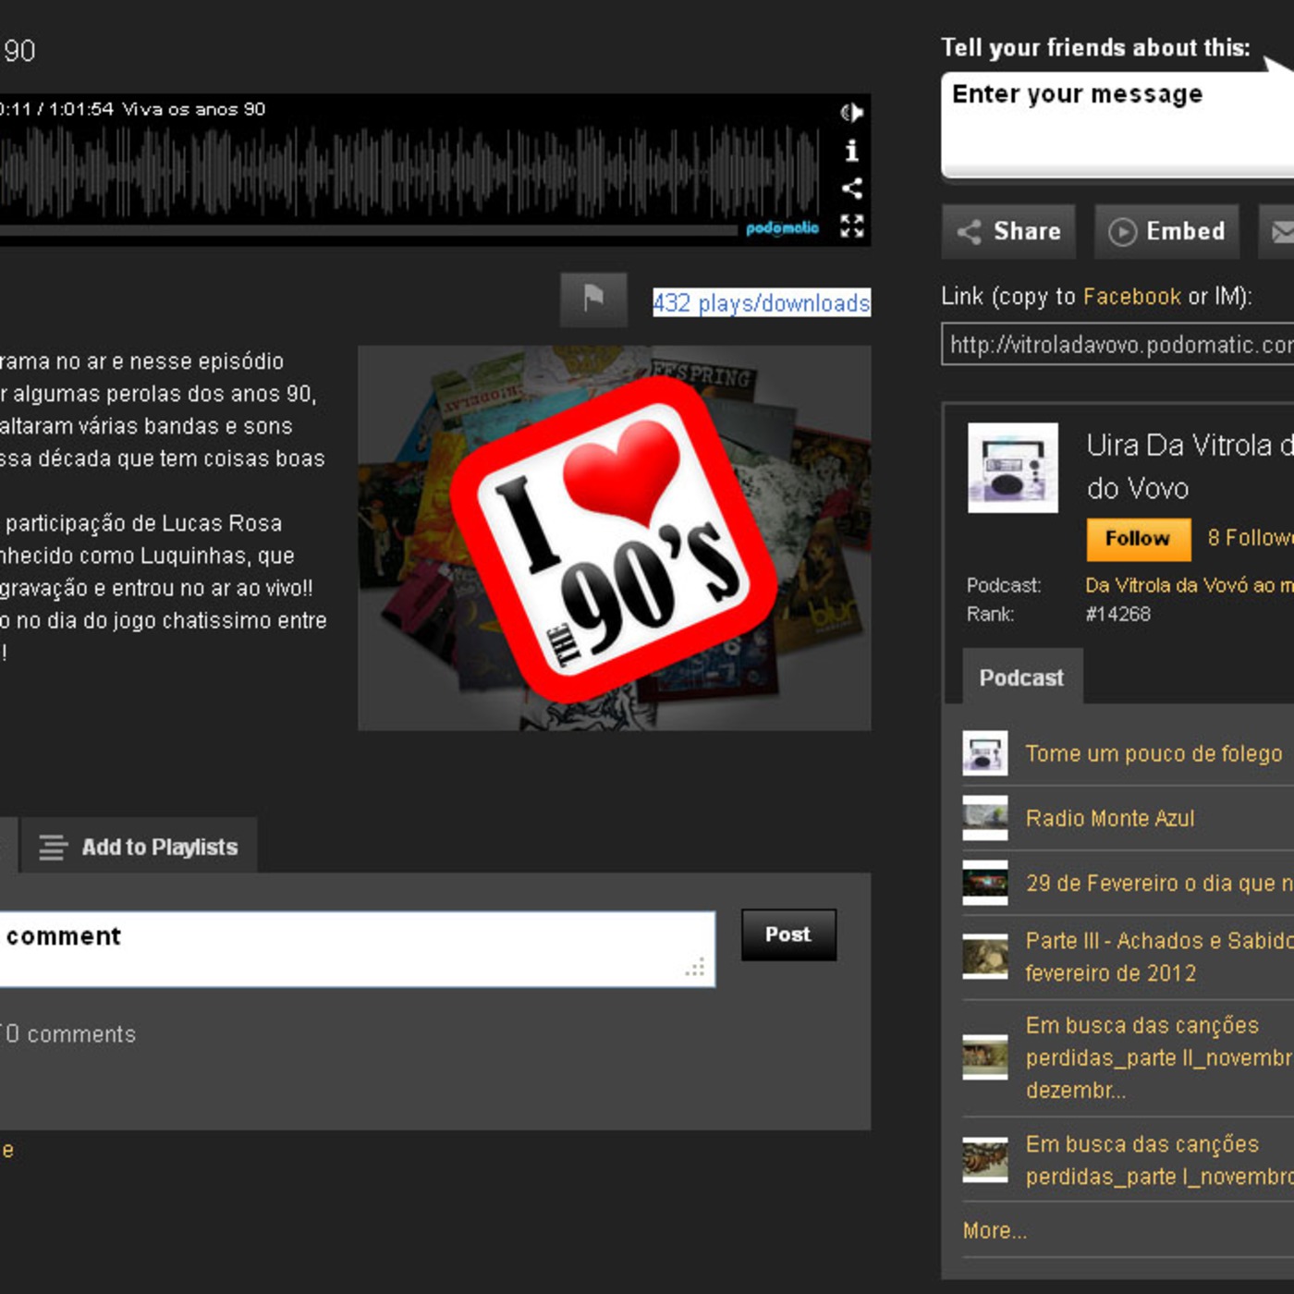The width and height of the screenshot is (1294, 1294).
Task: Click thumbnail for Radio Monte Azul
Action: pos(985,818)
